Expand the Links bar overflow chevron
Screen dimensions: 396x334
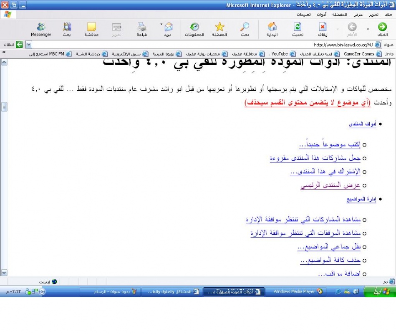tap(4, 53)
